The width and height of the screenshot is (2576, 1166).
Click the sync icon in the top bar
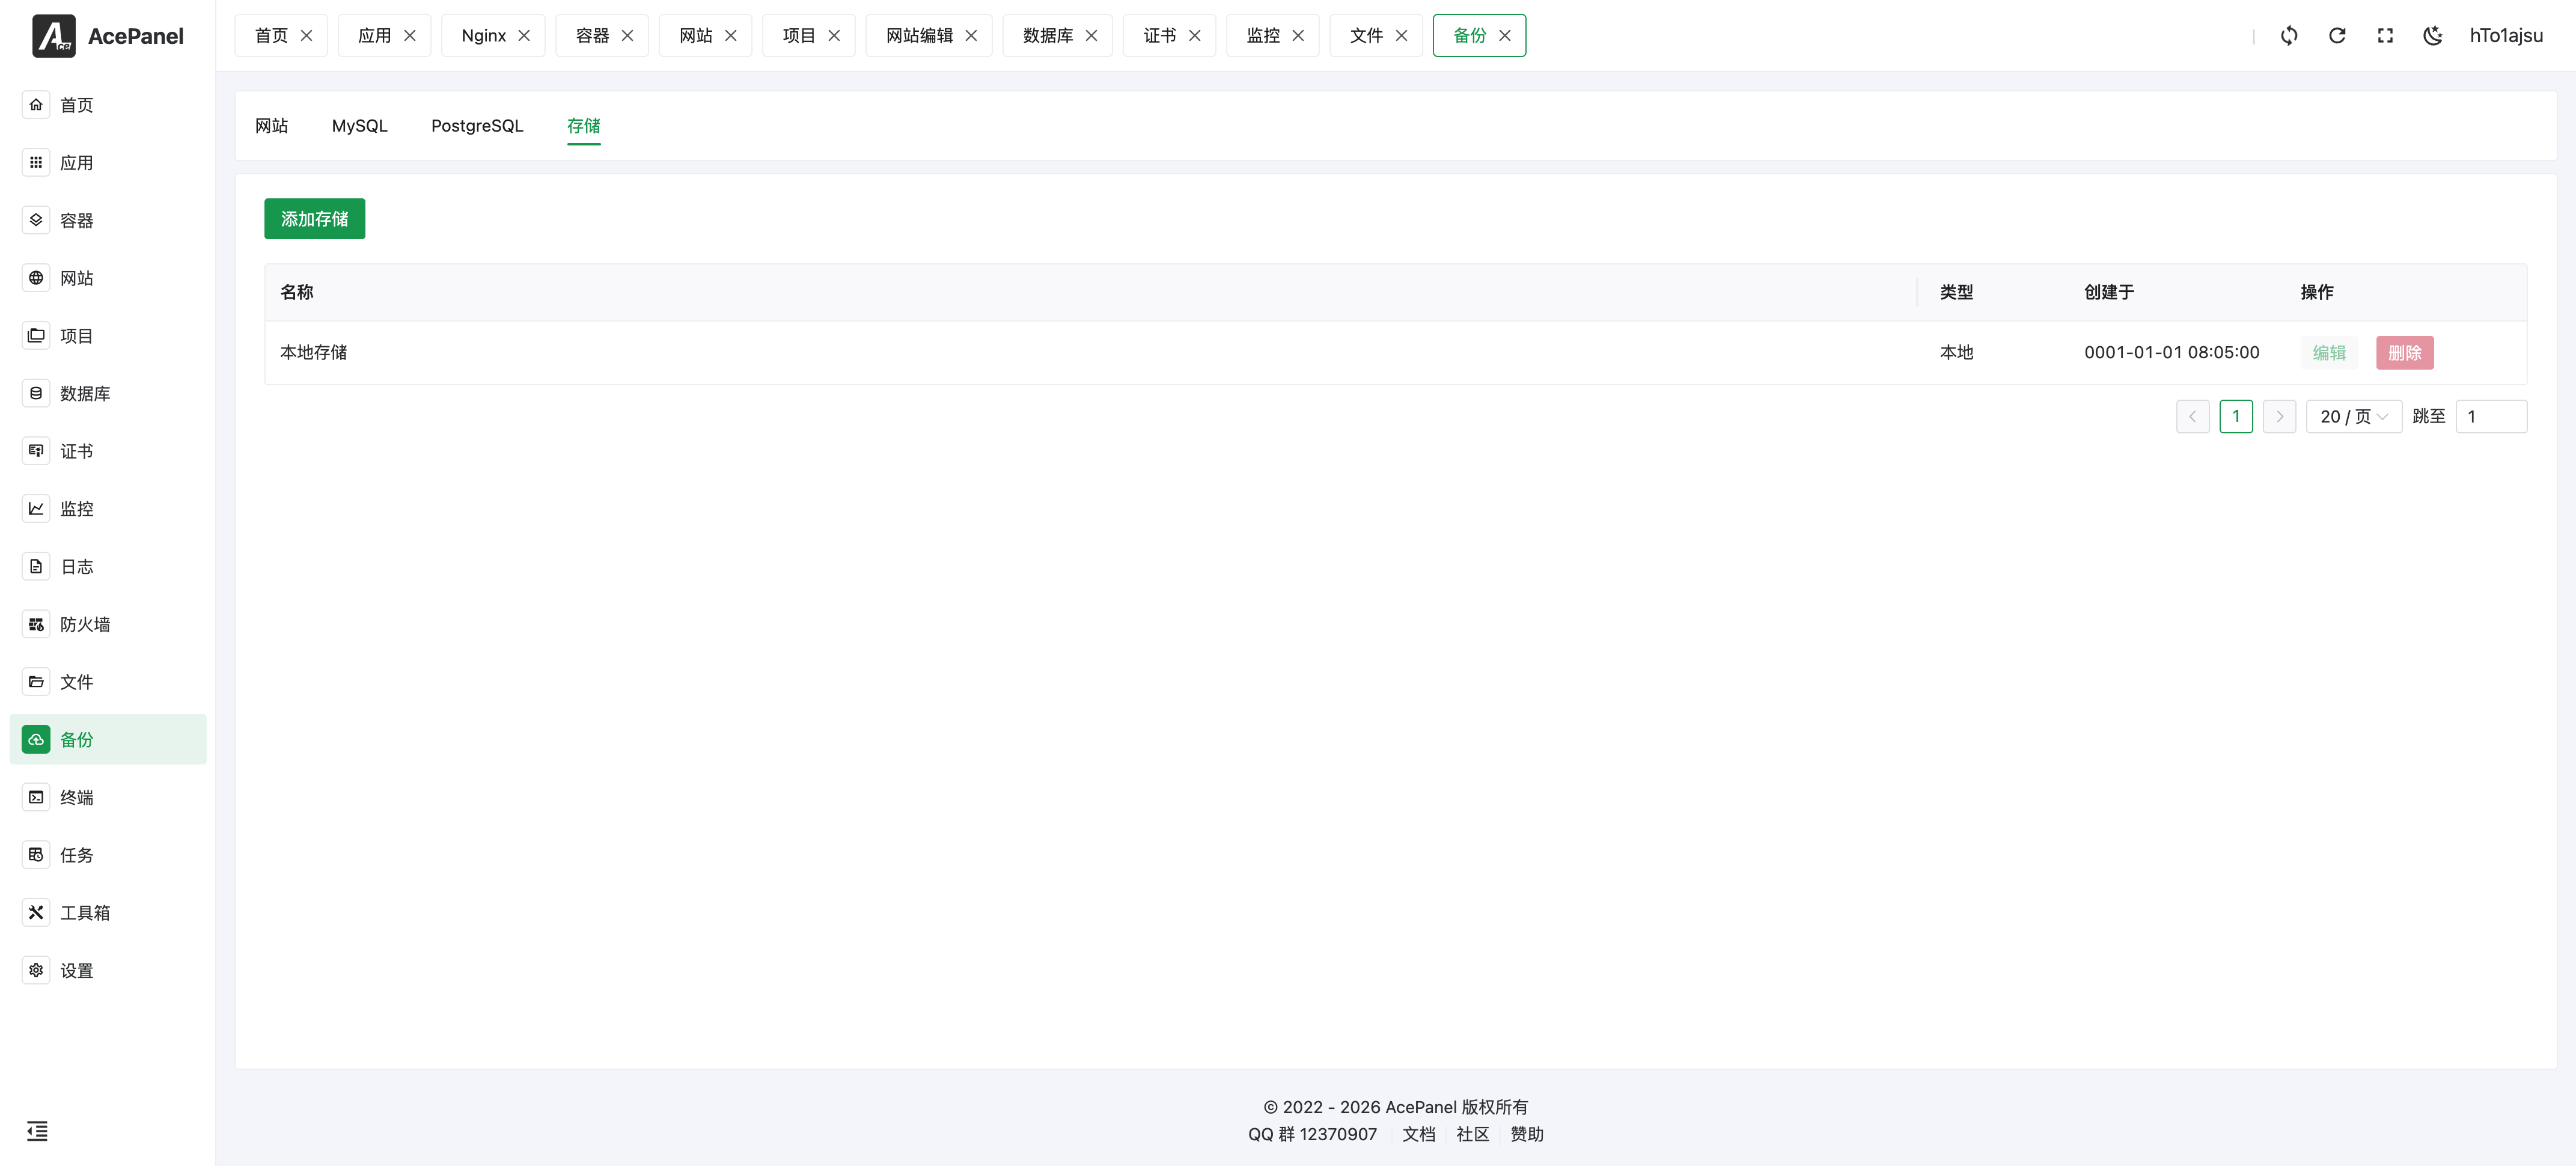[2289, 35]
